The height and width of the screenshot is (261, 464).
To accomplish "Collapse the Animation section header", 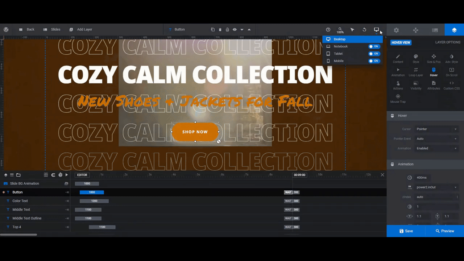I will [x=425, y=164].
